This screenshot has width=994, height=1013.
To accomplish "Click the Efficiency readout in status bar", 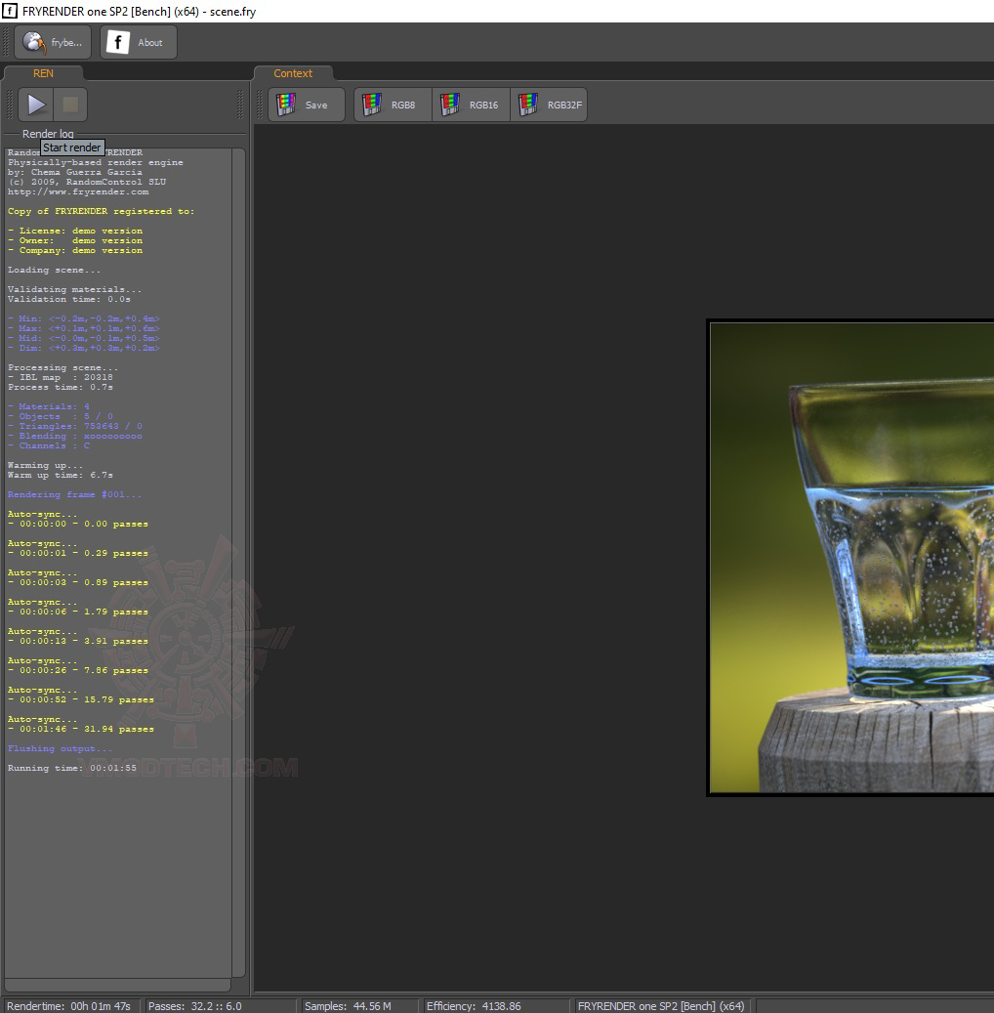I will point(474,1006).
